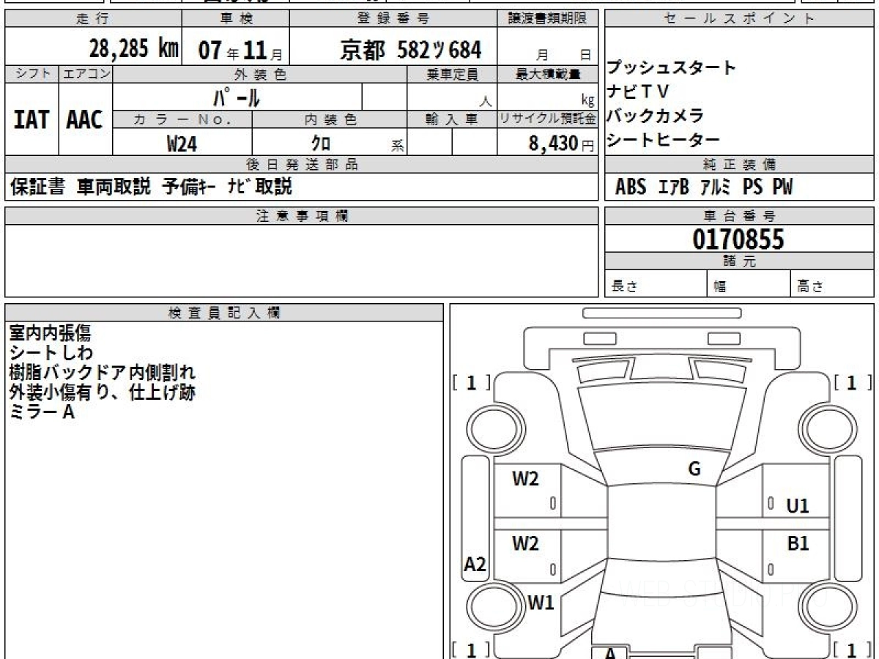Click the 後日発送部品 header
The height and width of the screenshot is (659, 879).
302,165
